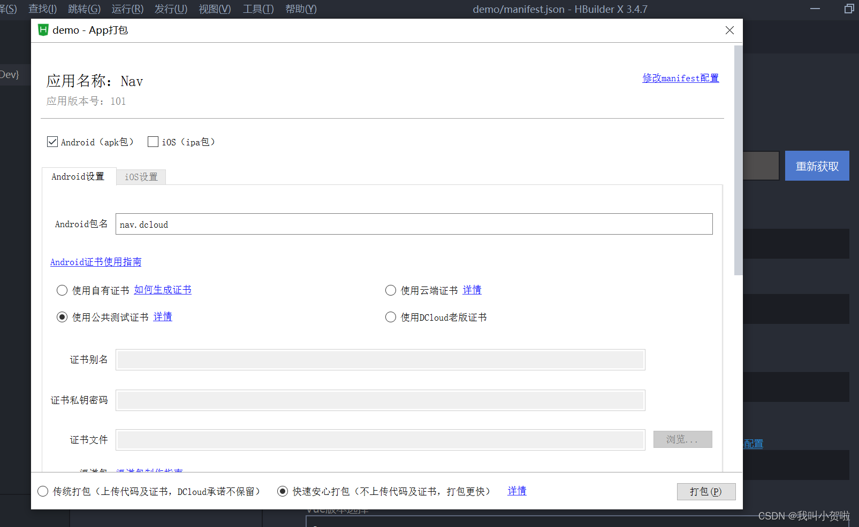Select 使用DCloud老版证书 radio option

(391, 317)
